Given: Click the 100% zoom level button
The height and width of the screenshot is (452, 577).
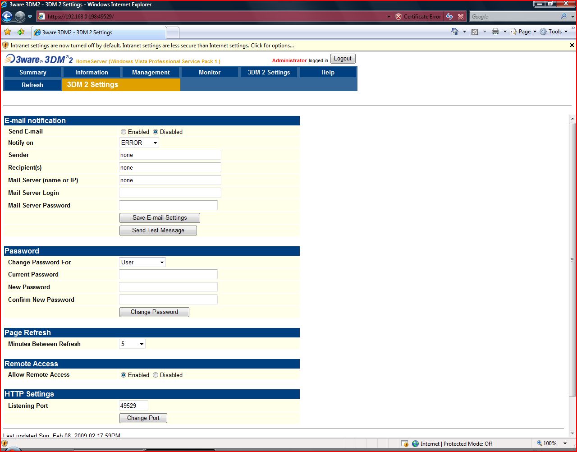Looking at the screenshot, I should point(546,443).
